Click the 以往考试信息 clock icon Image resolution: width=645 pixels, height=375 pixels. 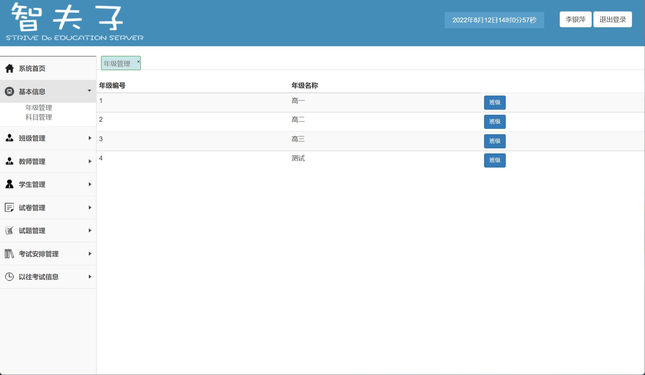pyautogui.click(x=9, y=277)
